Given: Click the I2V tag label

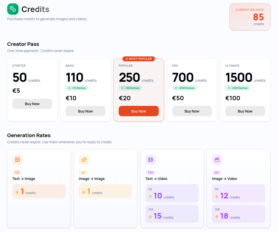Looking at the screenshot, I should (x=217, y=173).
